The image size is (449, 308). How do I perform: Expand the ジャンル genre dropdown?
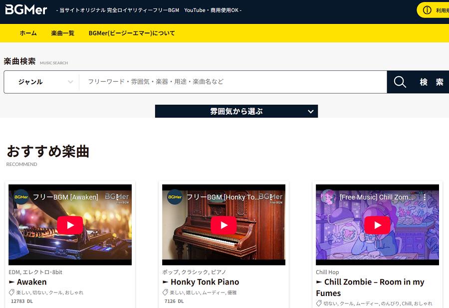pos(41,81)
